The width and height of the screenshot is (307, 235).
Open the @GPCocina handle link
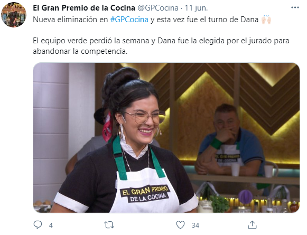(x=158, y=8)
